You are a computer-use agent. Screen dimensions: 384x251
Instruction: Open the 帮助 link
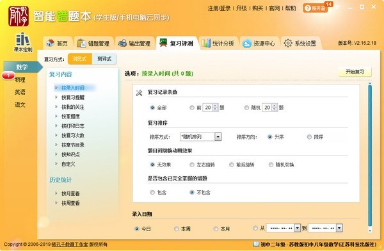(291, 8)
